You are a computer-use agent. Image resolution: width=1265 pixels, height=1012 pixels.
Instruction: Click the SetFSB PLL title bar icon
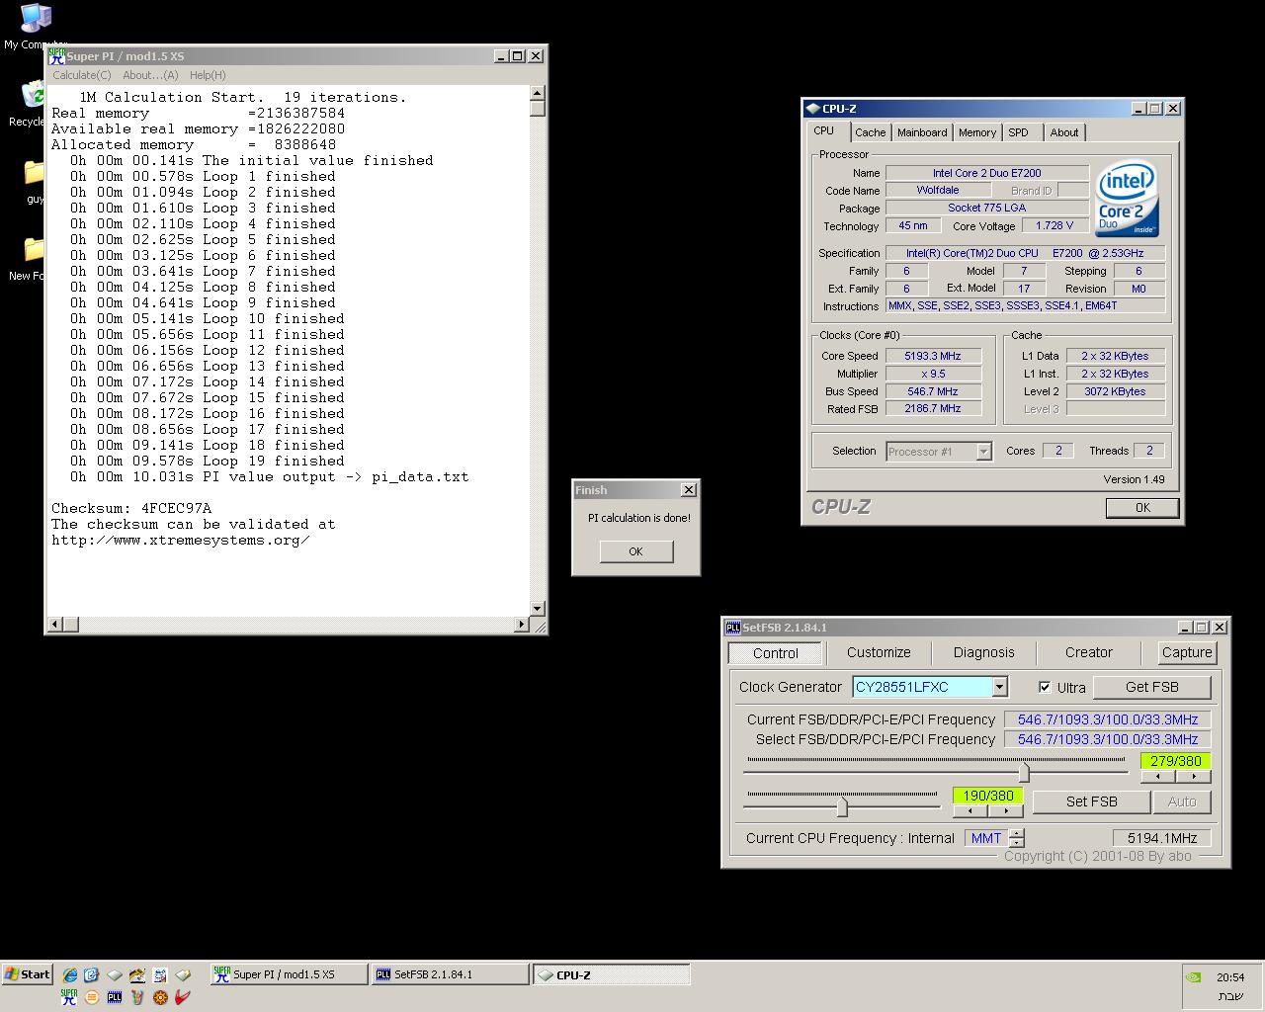(732, 628)
